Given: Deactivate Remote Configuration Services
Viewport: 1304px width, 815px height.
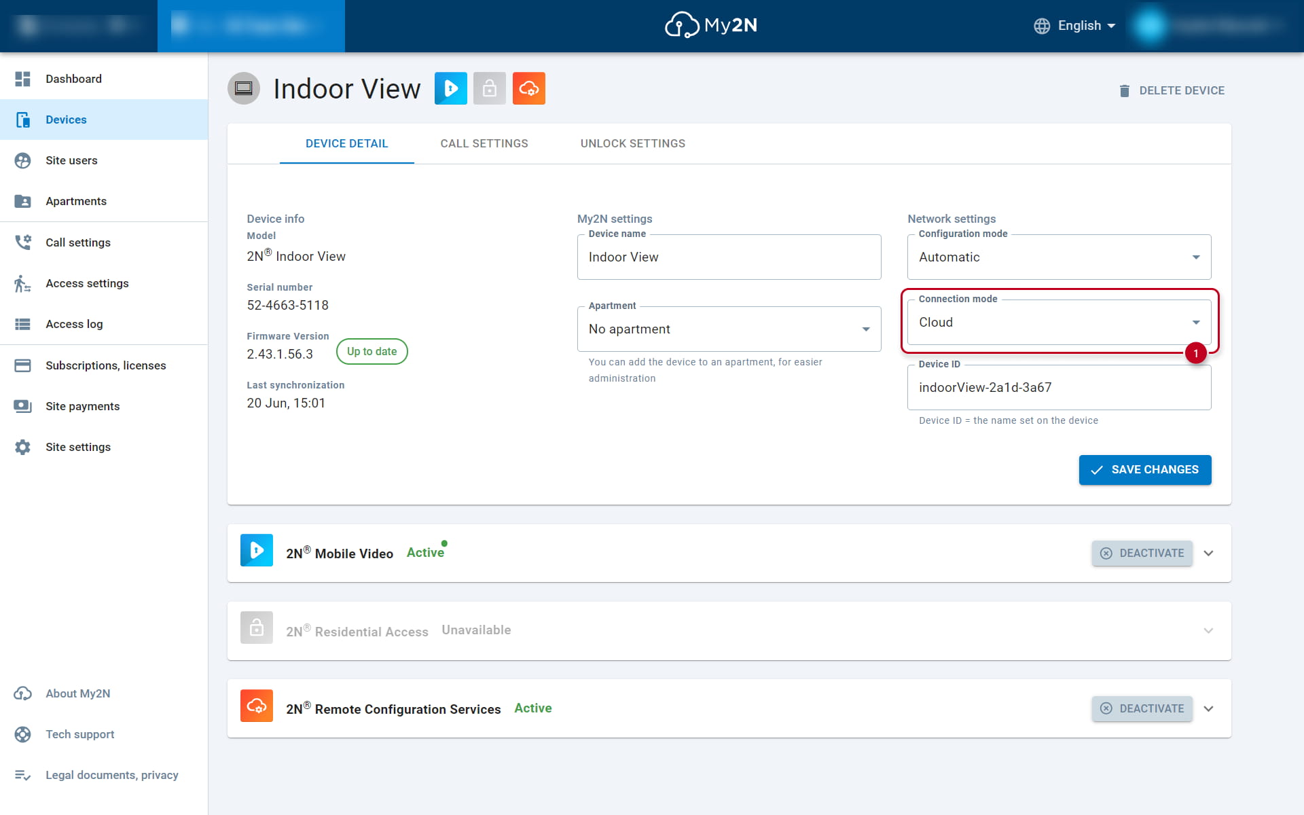Looking at the screenshot, I should pyautogui.click(x=1142, y=708).
